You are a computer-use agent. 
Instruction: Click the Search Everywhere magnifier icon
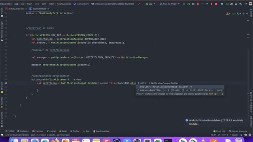pos(246,4)
